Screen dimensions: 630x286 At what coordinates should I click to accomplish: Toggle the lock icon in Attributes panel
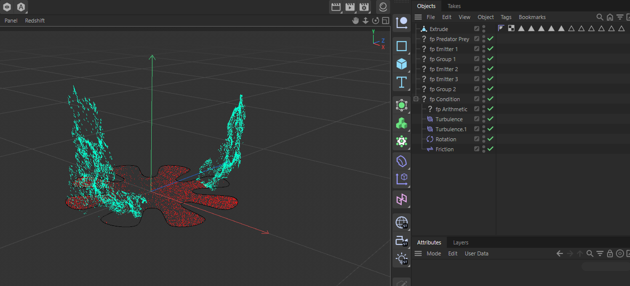pyautogui.click(x=610, y=253)
